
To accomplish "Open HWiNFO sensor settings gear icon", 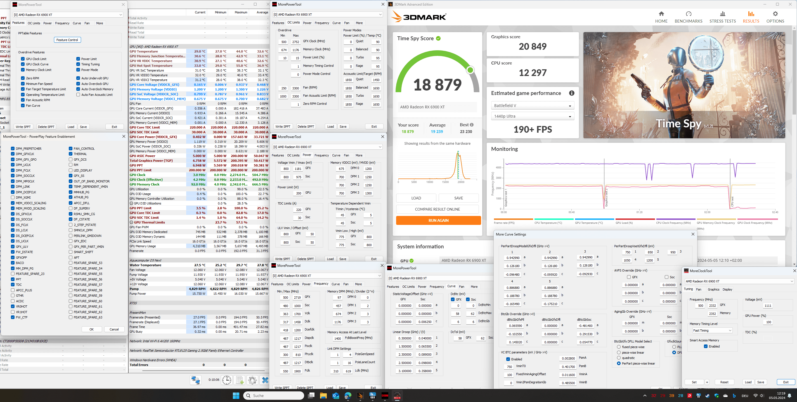I will [x=252, y=380].
